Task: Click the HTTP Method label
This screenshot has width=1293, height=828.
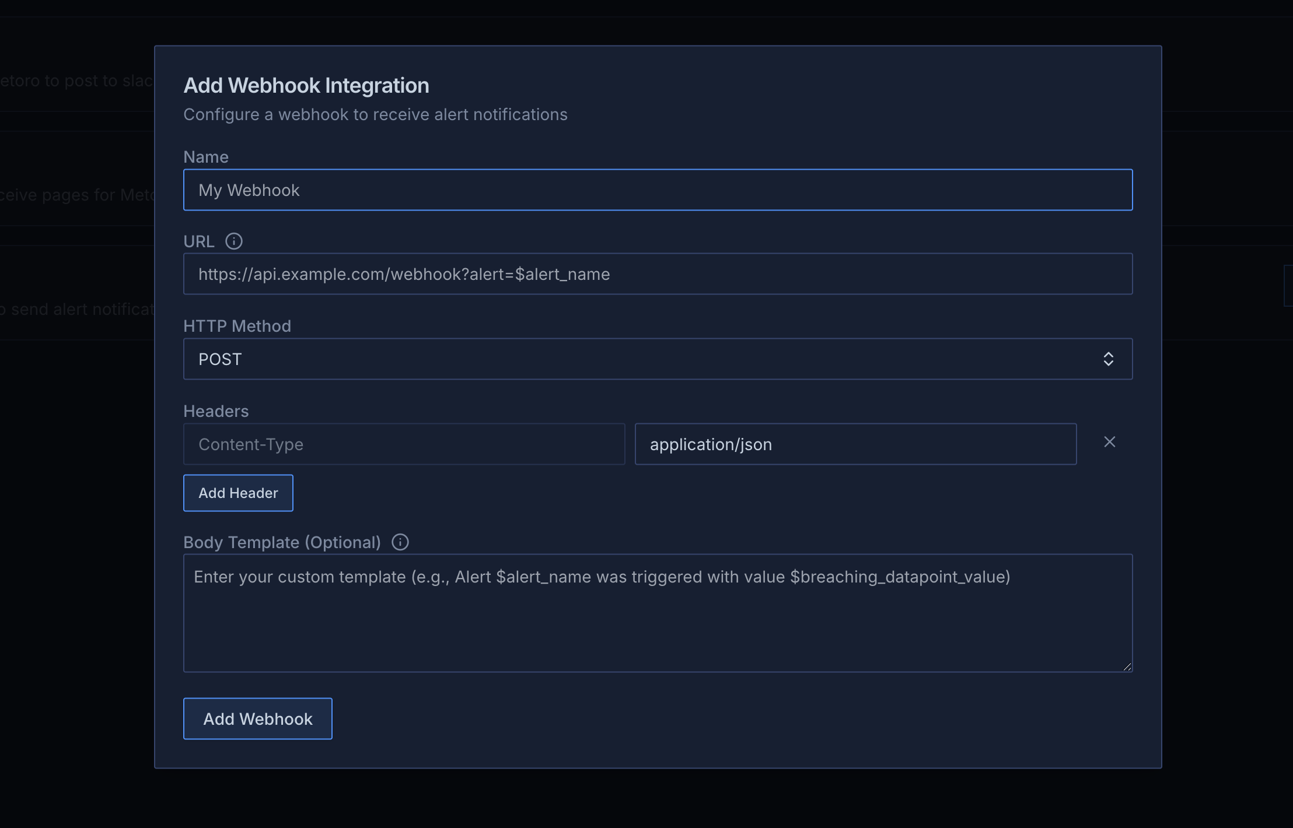Action: (237, 326)
